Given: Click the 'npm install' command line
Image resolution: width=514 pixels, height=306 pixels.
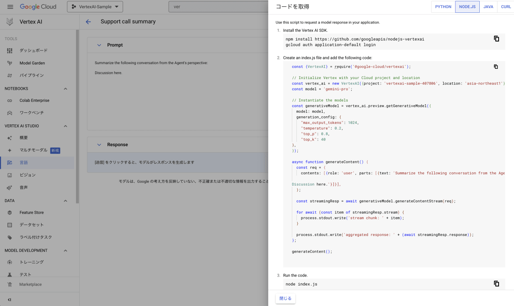Looking at the screenshot, I should point(355,39).
